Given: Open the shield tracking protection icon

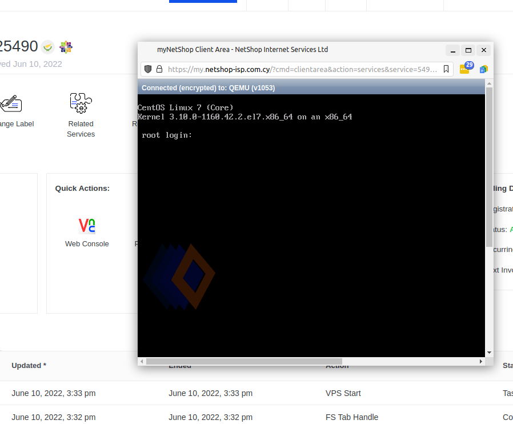Looking at the screenshot, I should click(x=148, y=69).
